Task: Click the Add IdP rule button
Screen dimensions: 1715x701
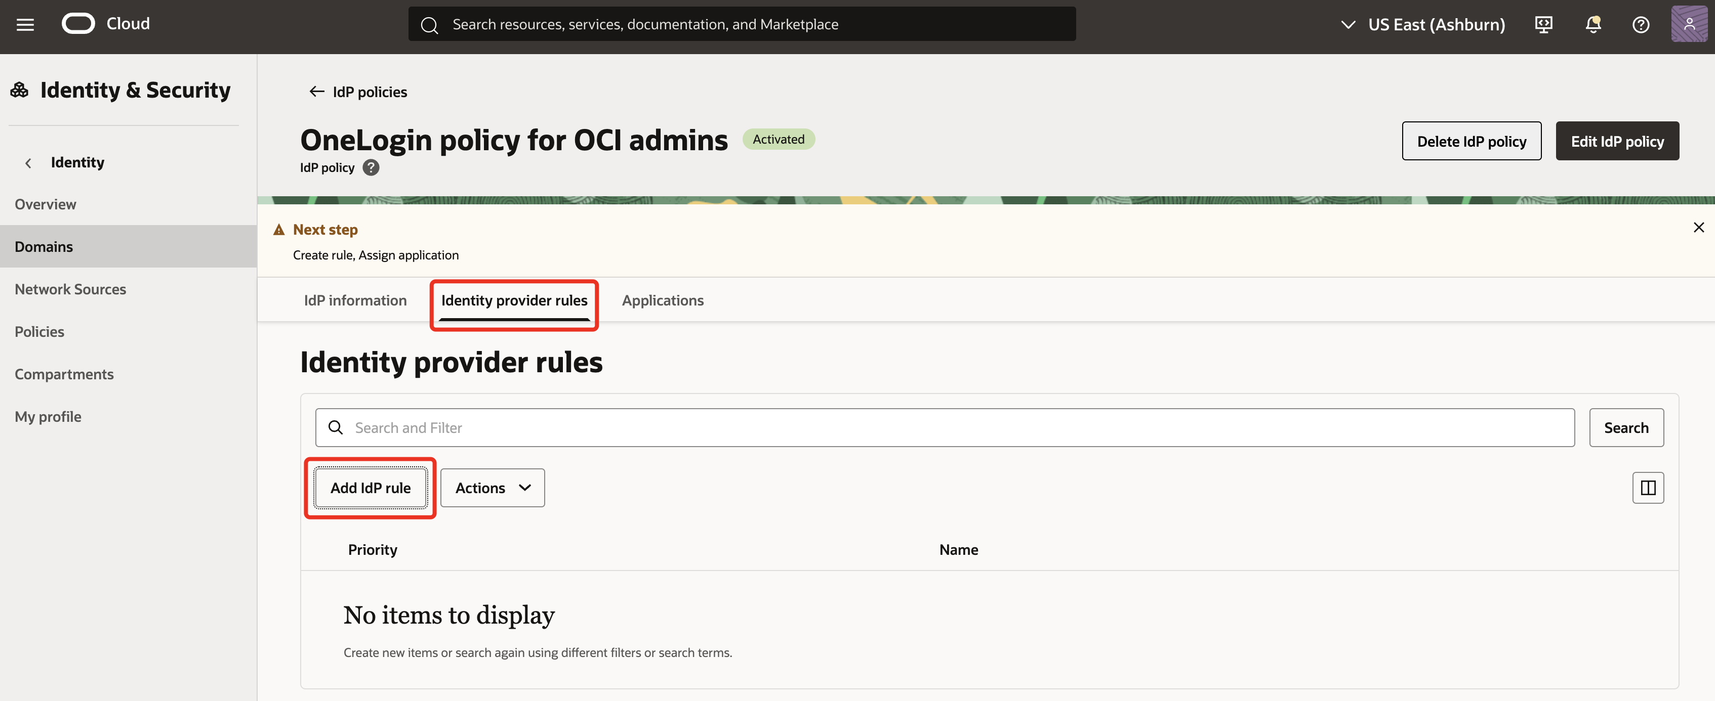Action: (370, 488)
